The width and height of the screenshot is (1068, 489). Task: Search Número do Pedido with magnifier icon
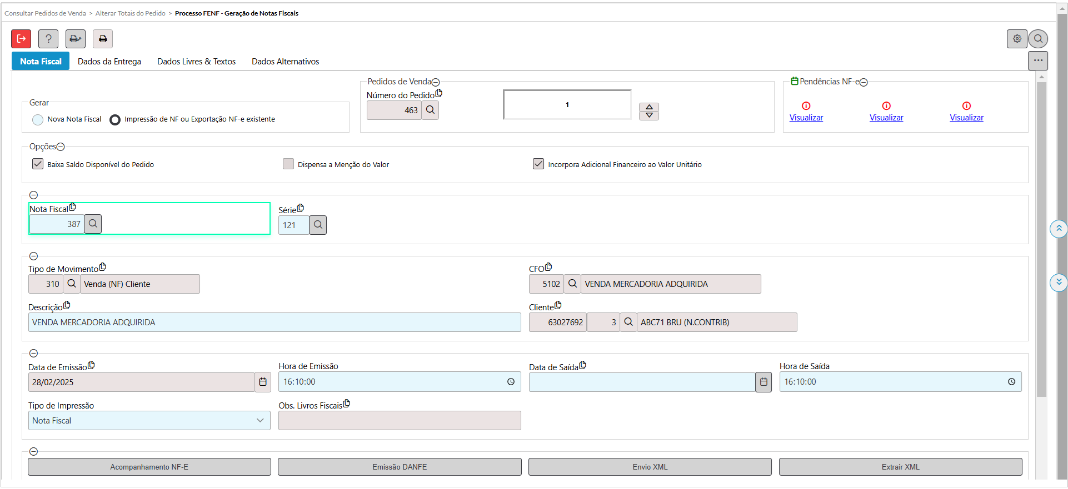[x=430, y=110]
